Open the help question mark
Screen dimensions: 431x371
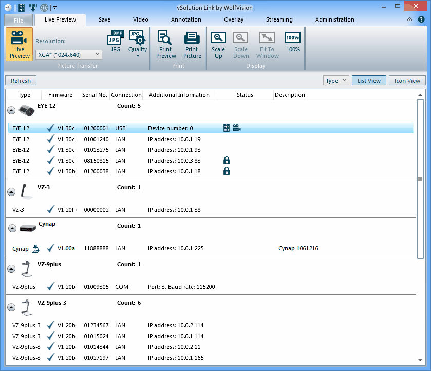click(x=421, y=19)
